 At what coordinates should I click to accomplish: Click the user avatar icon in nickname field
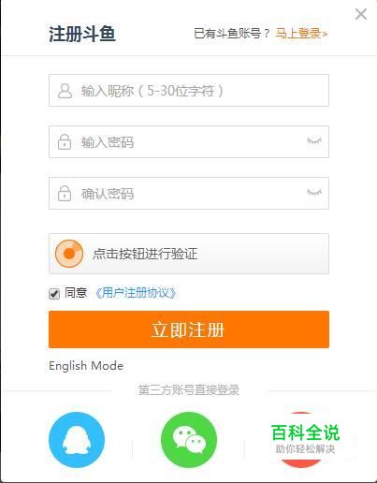[65, 91]
